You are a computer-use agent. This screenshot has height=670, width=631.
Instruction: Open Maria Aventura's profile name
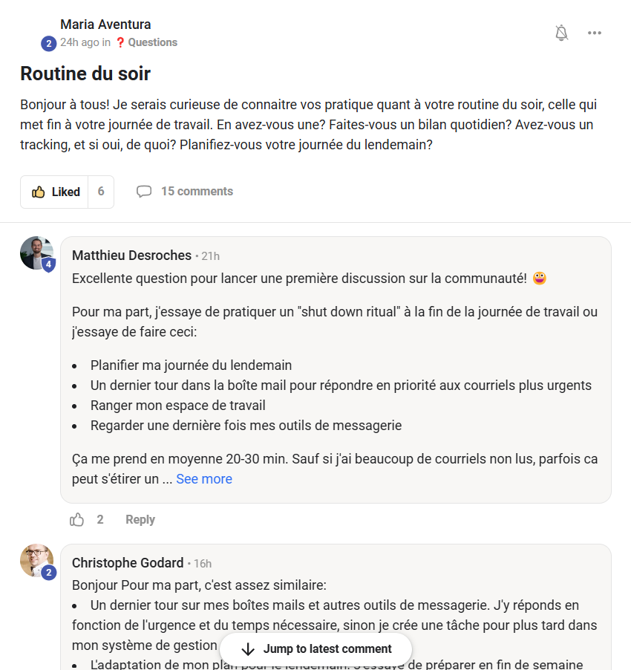pos(105,25)
